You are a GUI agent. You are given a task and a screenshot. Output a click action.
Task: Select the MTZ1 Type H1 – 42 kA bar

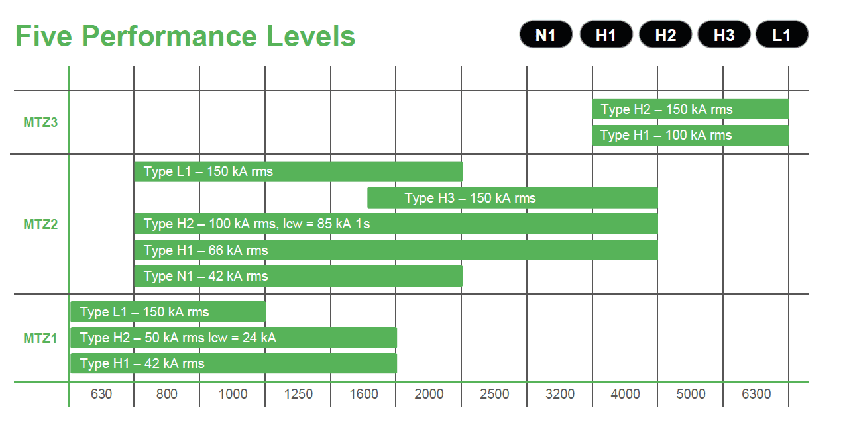[x=233, y=363]
